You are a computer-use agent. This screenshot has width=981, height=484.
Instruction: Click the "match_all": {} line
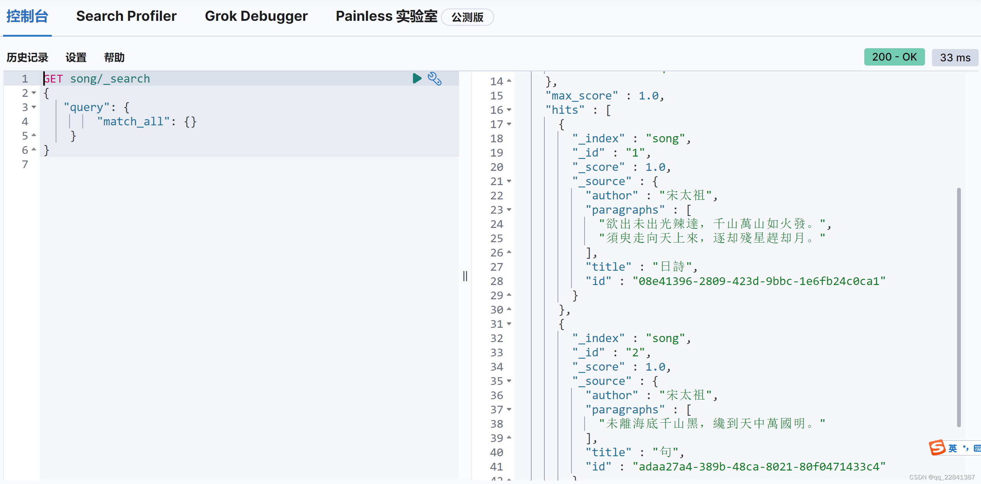[x=147, y=122]
